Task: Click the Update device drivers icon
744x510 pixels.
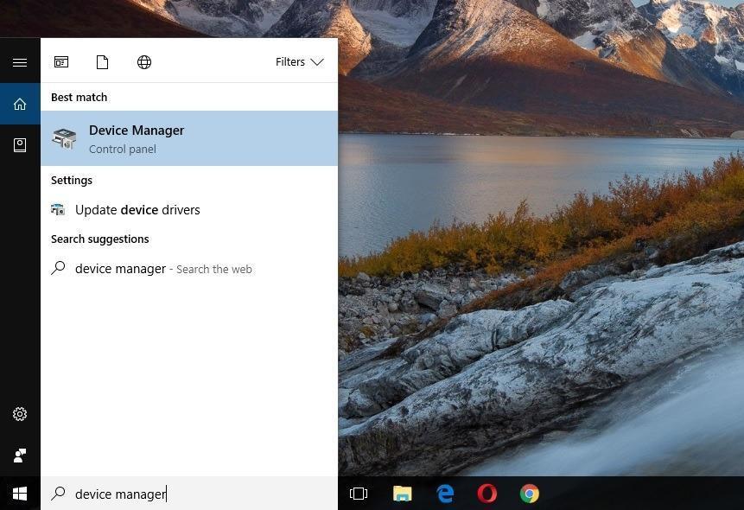Action: (x=58, y=209)
